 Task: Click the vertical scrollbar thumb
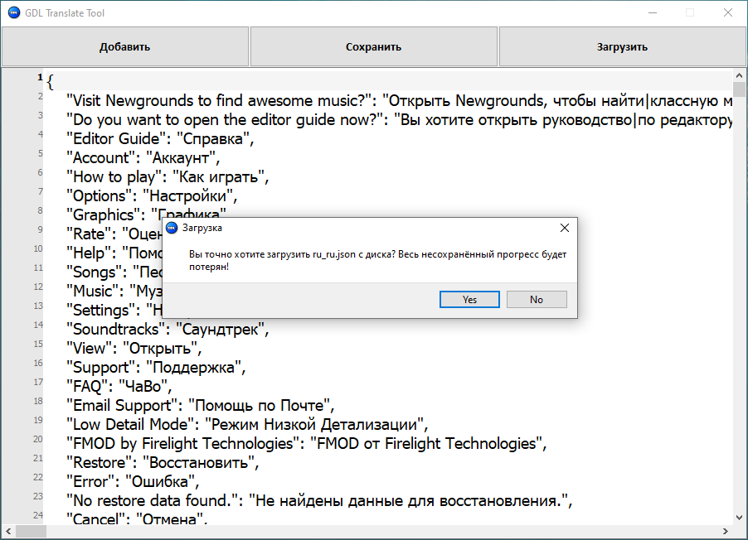(740, 90)
